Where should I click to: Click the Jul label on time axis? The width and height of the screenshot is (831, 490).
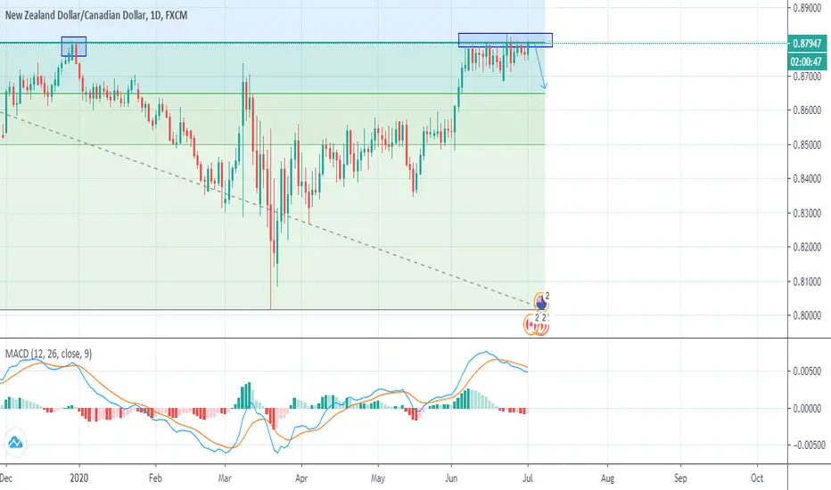click(527, 478)
